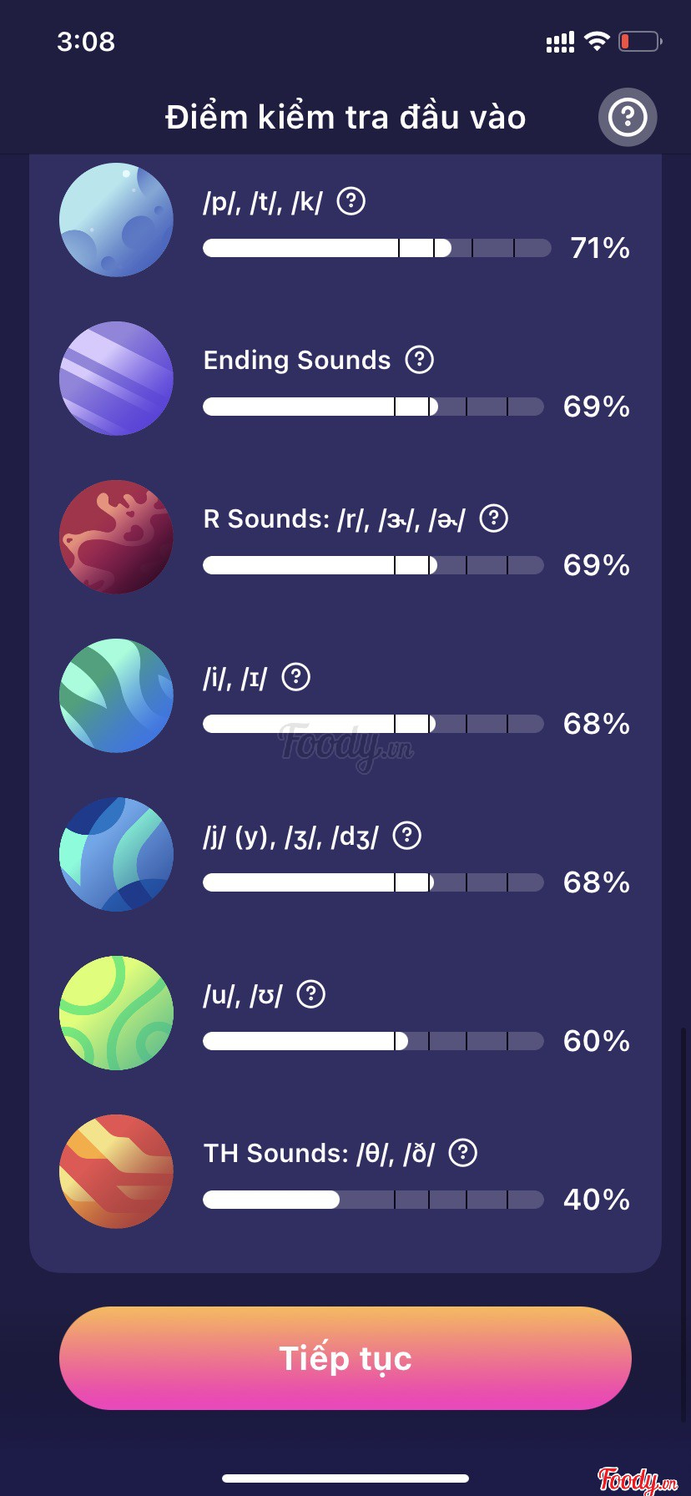
Task: Tap the blue cratered planet for /p/, /t/, /k/
Action: pyautogui.click(x=116, y=220)
